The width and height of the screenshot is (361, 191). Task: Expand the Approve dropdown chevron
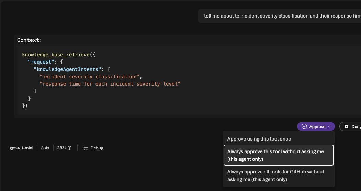click(x=329, y=127)
